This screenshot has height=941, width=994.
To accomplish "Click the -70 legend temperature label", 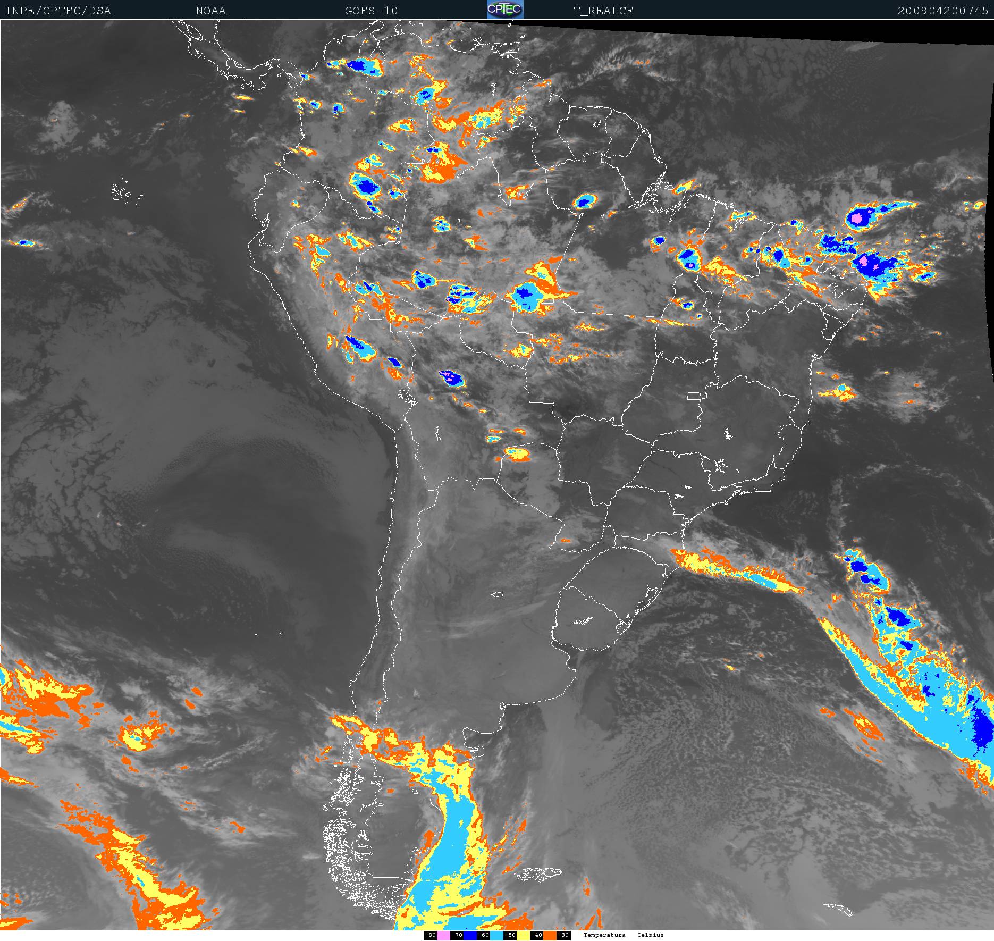I will 457,935.
